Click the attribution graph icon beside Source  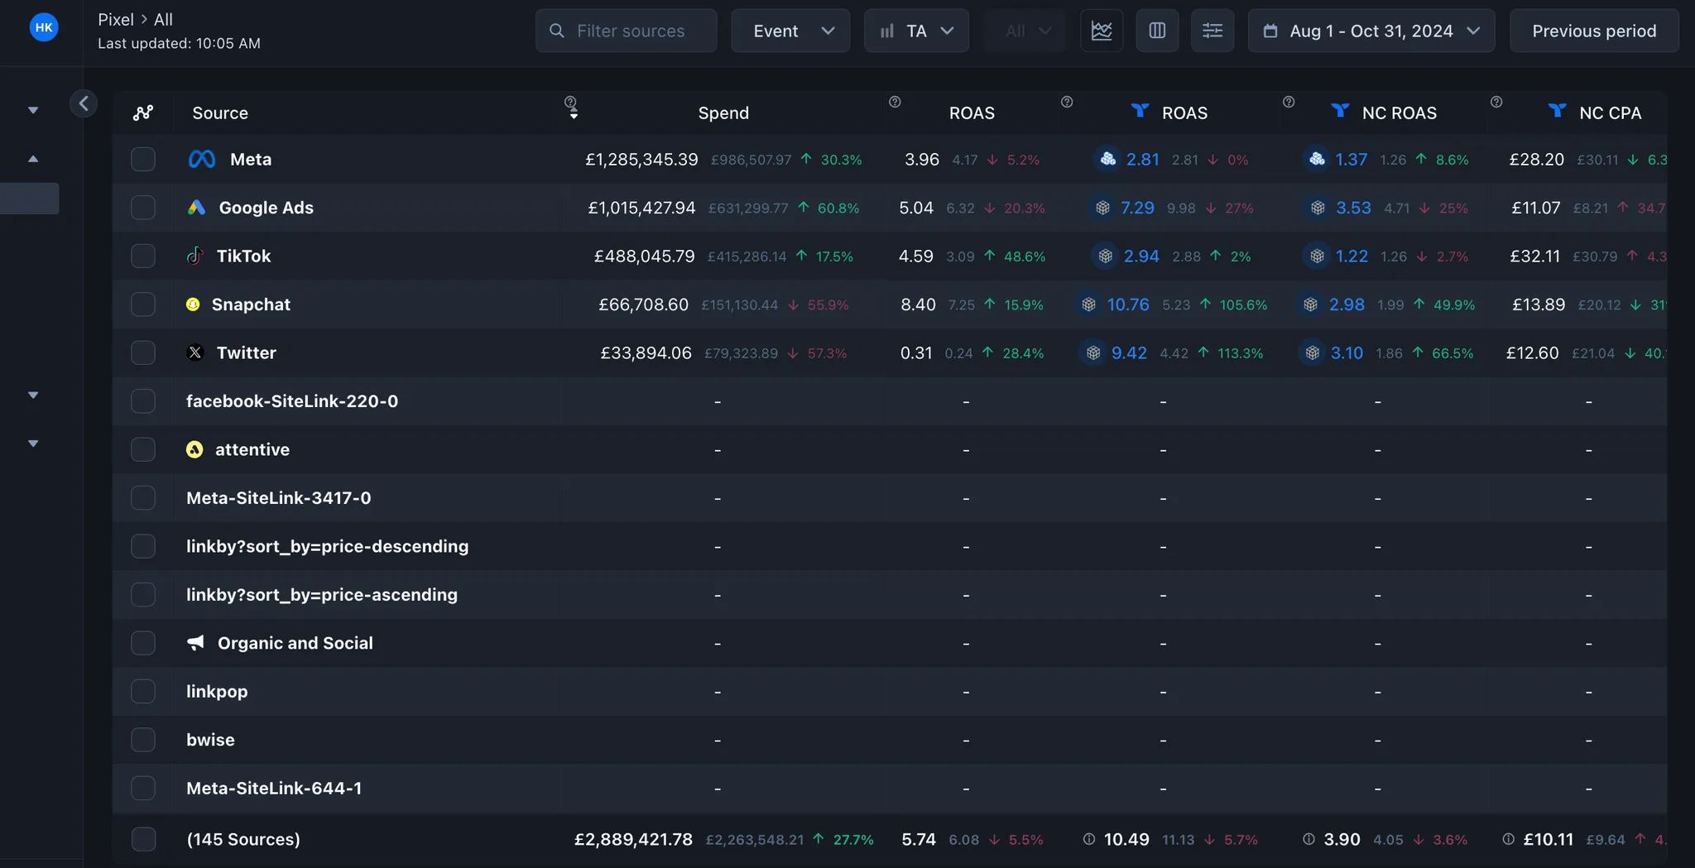click(143, 113)
